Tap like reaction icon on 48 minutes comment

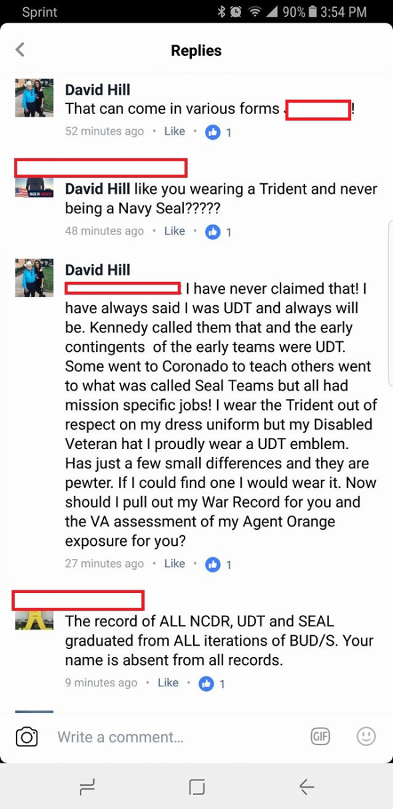point(212,232)
